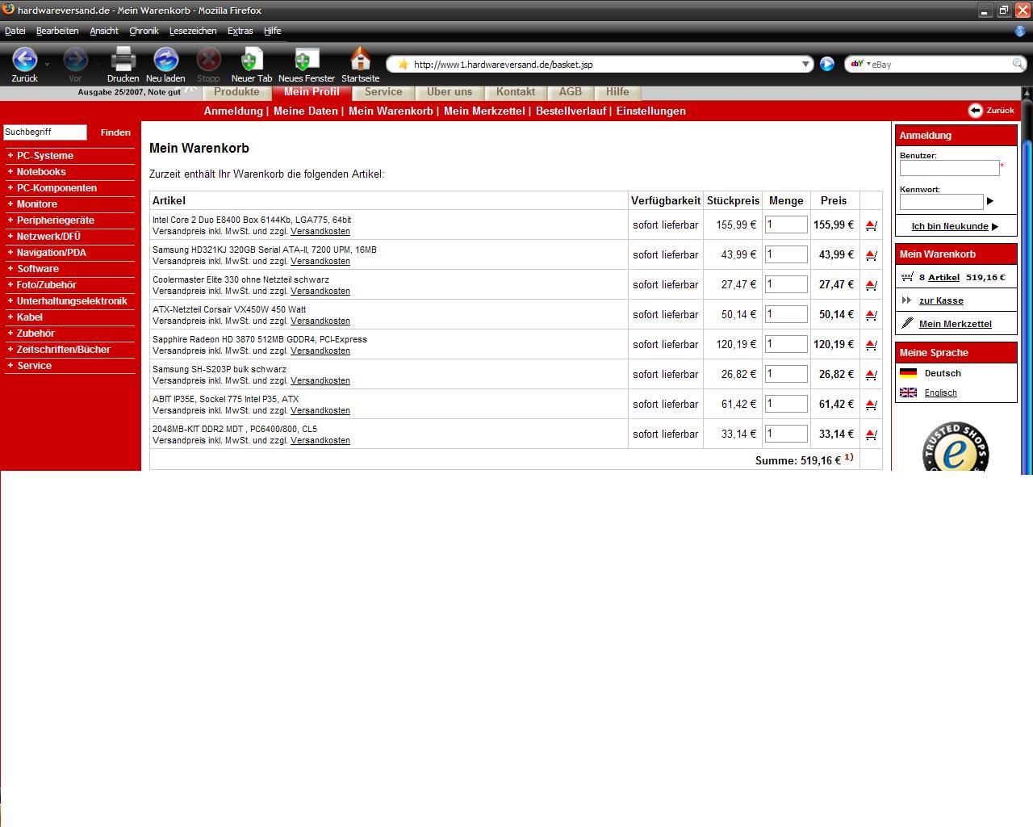The height and width of the screenshot is (827, 1033).
Task: Open the Hilfe menu in menu bar
Action: point(273,31)
